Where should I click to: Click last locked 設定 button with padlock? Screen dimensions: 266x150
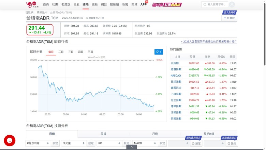tap(232, 144)
